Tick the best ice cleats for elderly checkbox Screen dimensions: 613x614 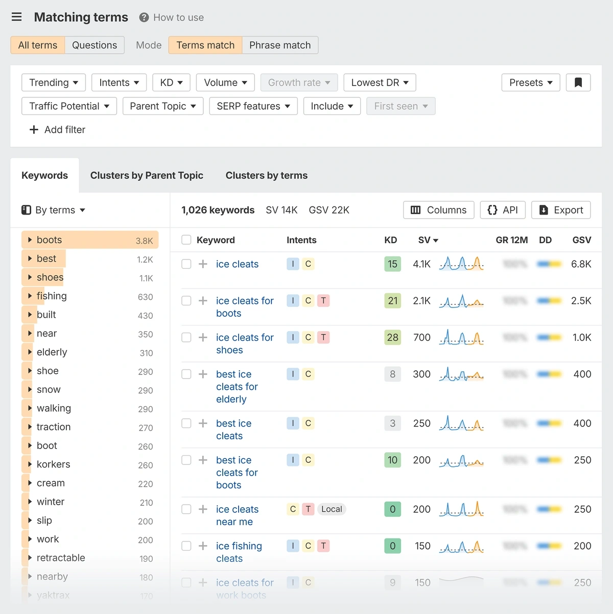(186, 374)
